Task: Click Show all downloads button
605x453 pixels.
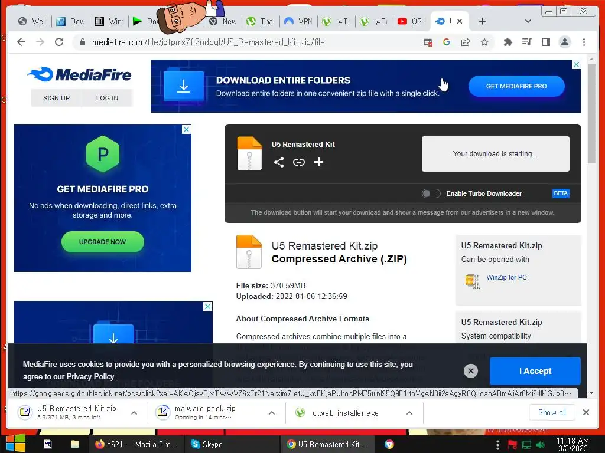Action: pos(552,412)
